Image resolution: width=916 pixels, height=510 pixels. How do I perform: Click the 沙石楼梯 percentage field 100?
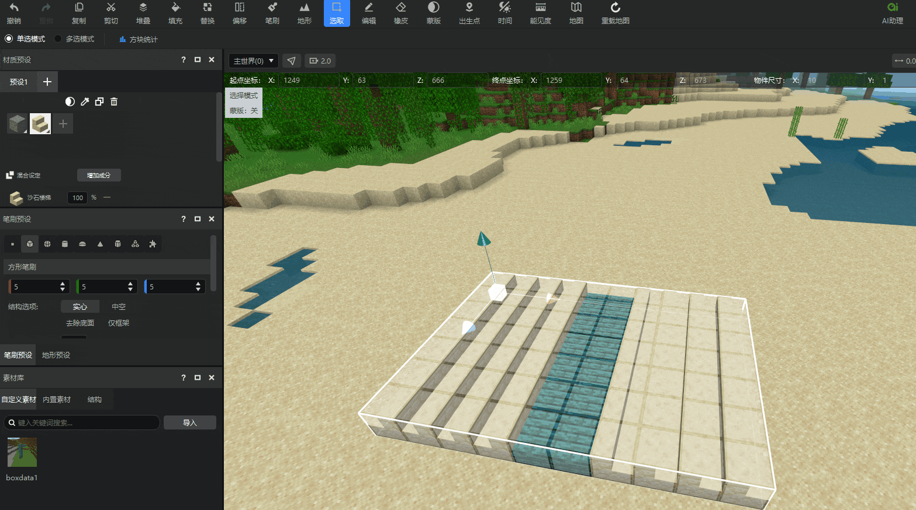pyautogui.click(x=78, y=198)
